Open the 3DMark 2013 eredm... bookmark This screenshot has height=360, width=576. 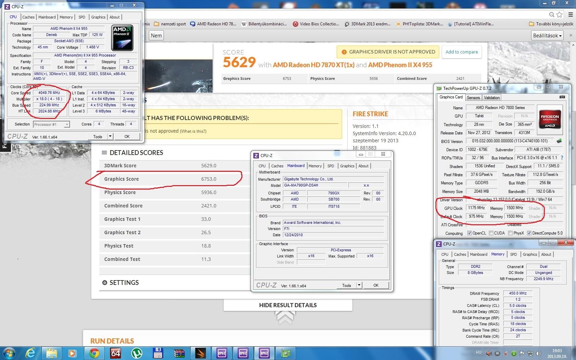point(367,24)
